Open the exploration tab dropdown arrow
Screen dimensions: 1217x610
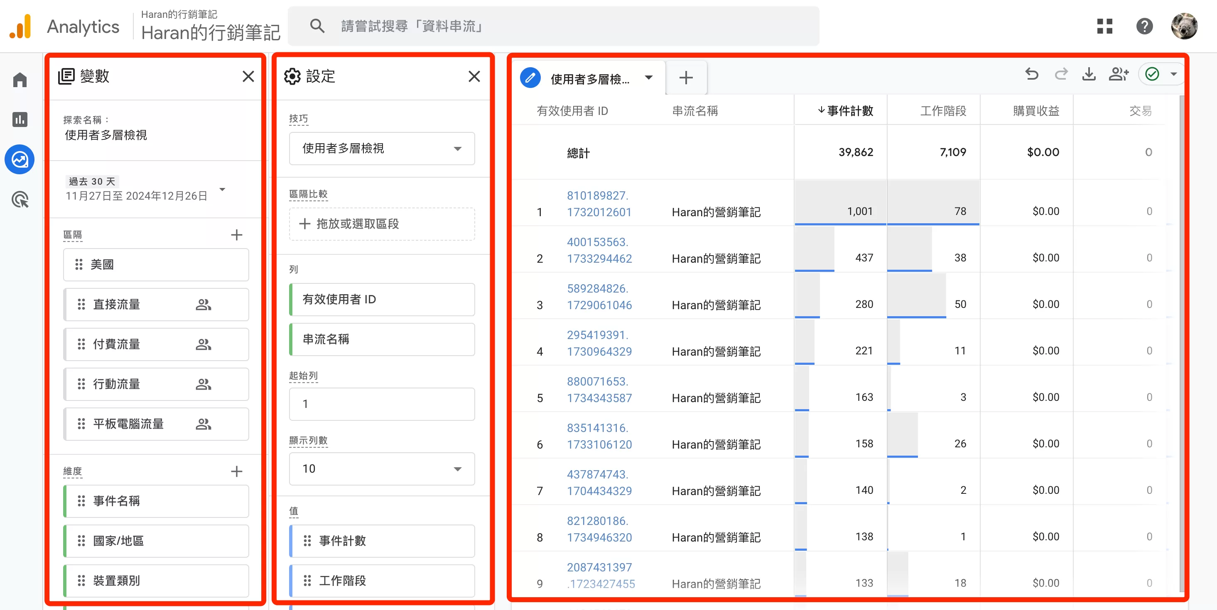click(649, 78)
